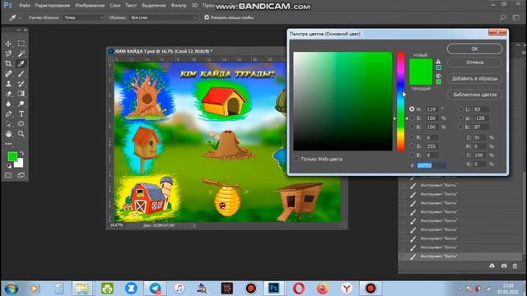Select the L (lightness) radio button
Screen dimensions: 527x296
461,109
